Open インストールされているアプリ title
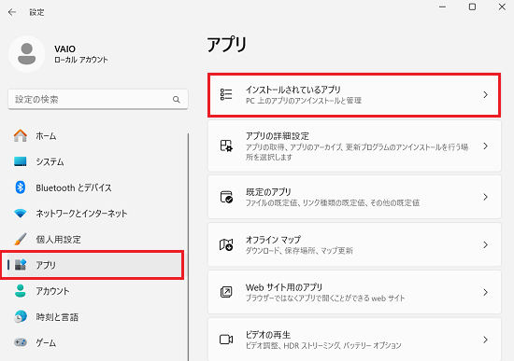The width and height of the screenshot is (514, 361). point(293,90)
